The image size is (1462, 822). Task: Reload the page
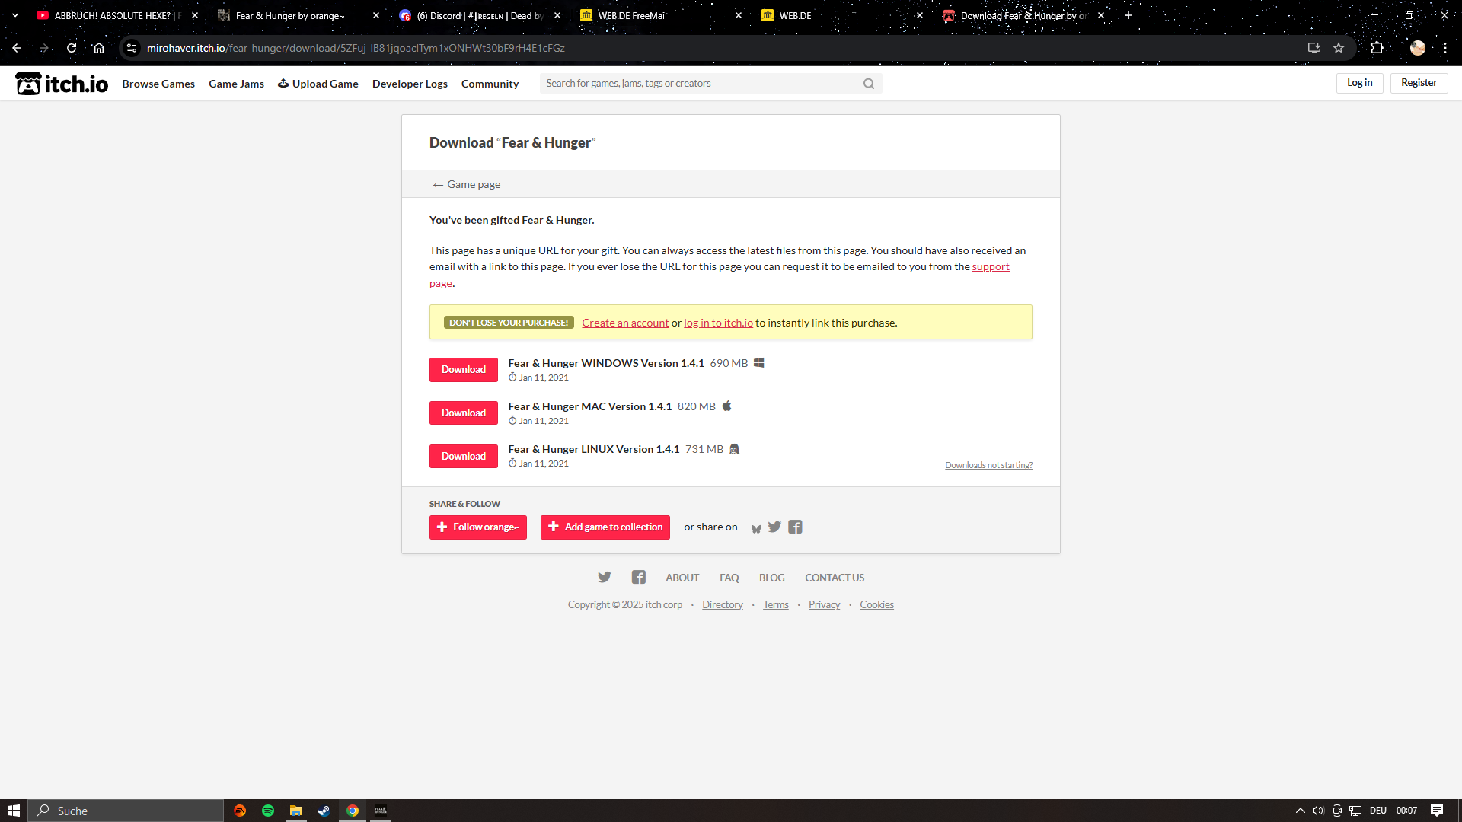[72, 48]
